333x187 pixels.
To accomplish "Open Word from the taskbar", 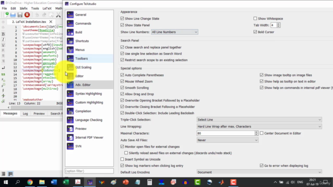I will point(54,182).
